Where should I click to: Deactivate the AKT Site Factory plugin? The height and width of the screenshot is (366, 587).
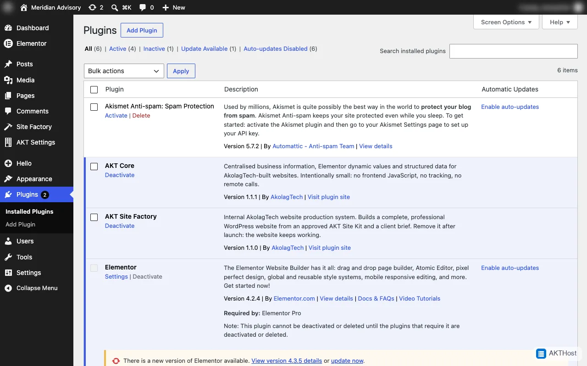click(120, 226)
